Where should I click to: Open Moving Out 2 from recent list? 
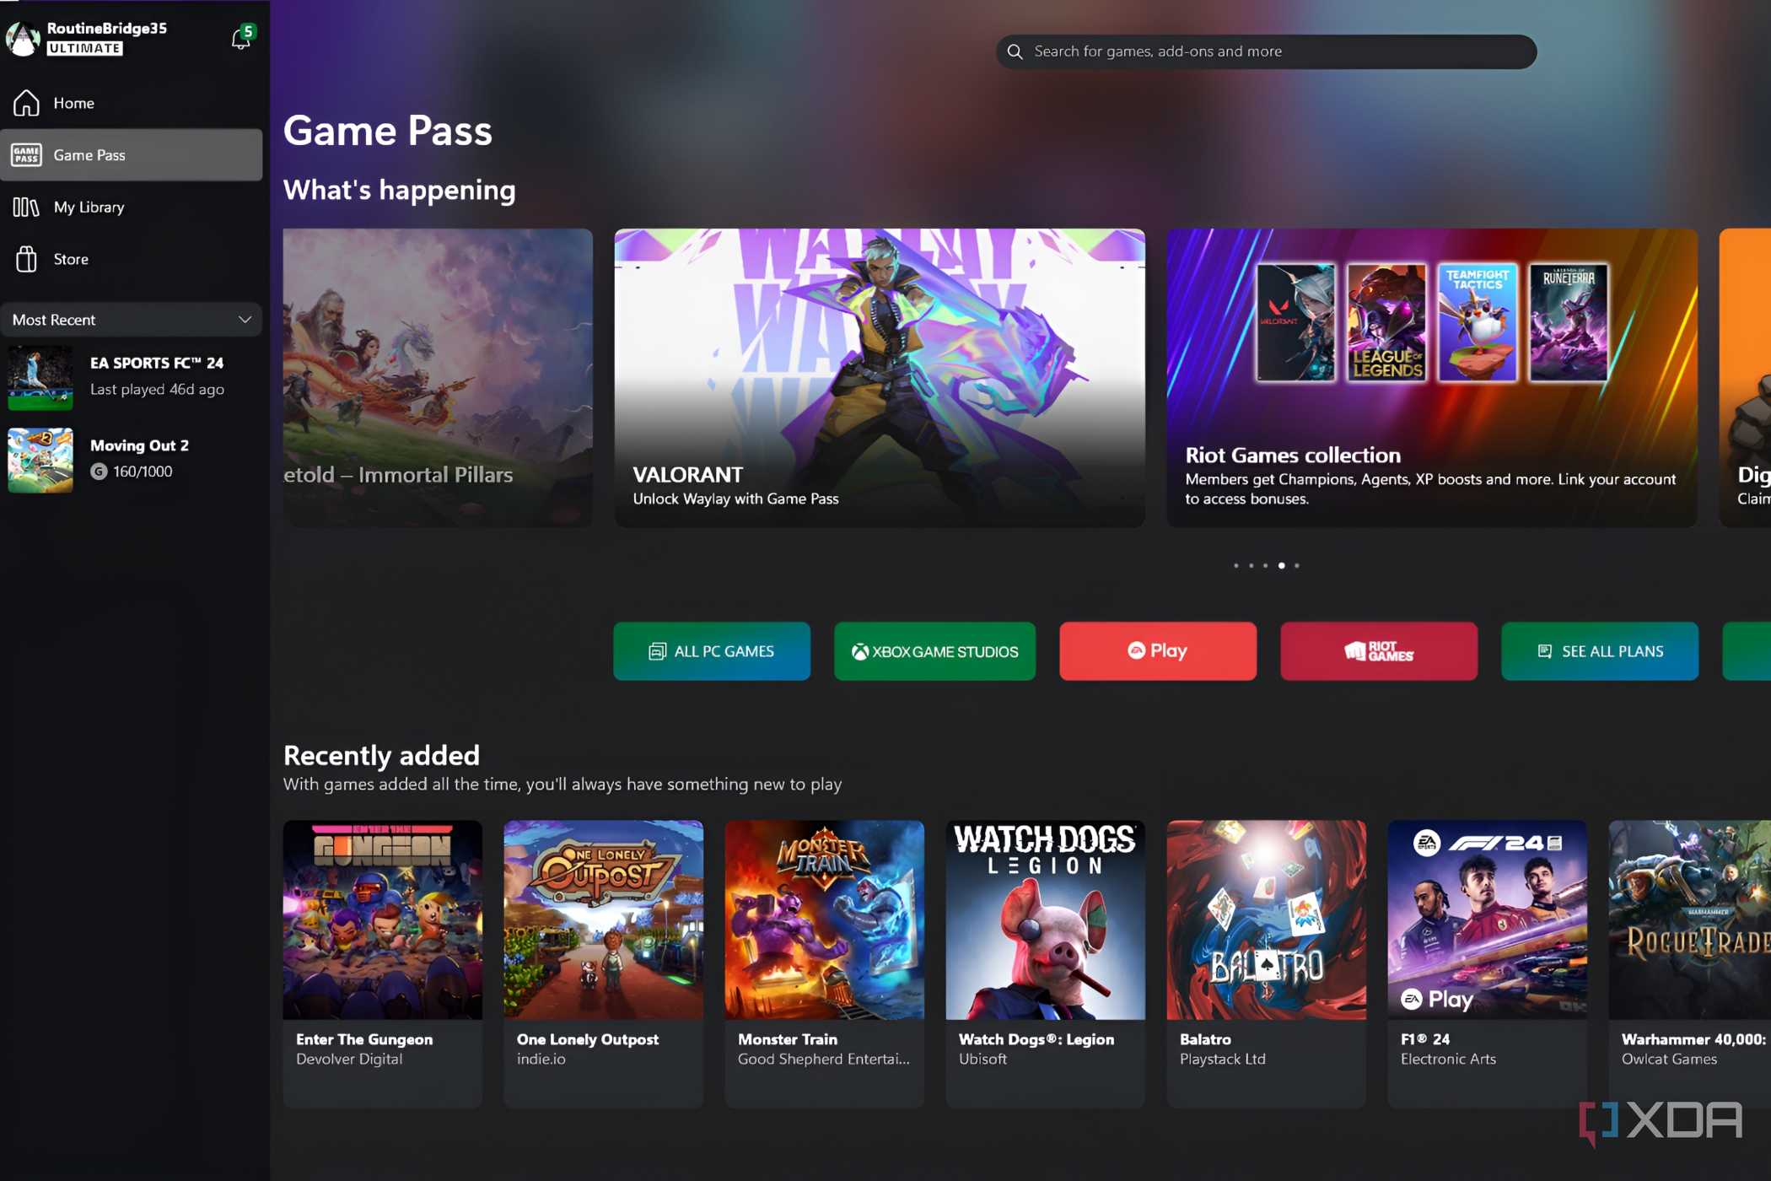132,460
